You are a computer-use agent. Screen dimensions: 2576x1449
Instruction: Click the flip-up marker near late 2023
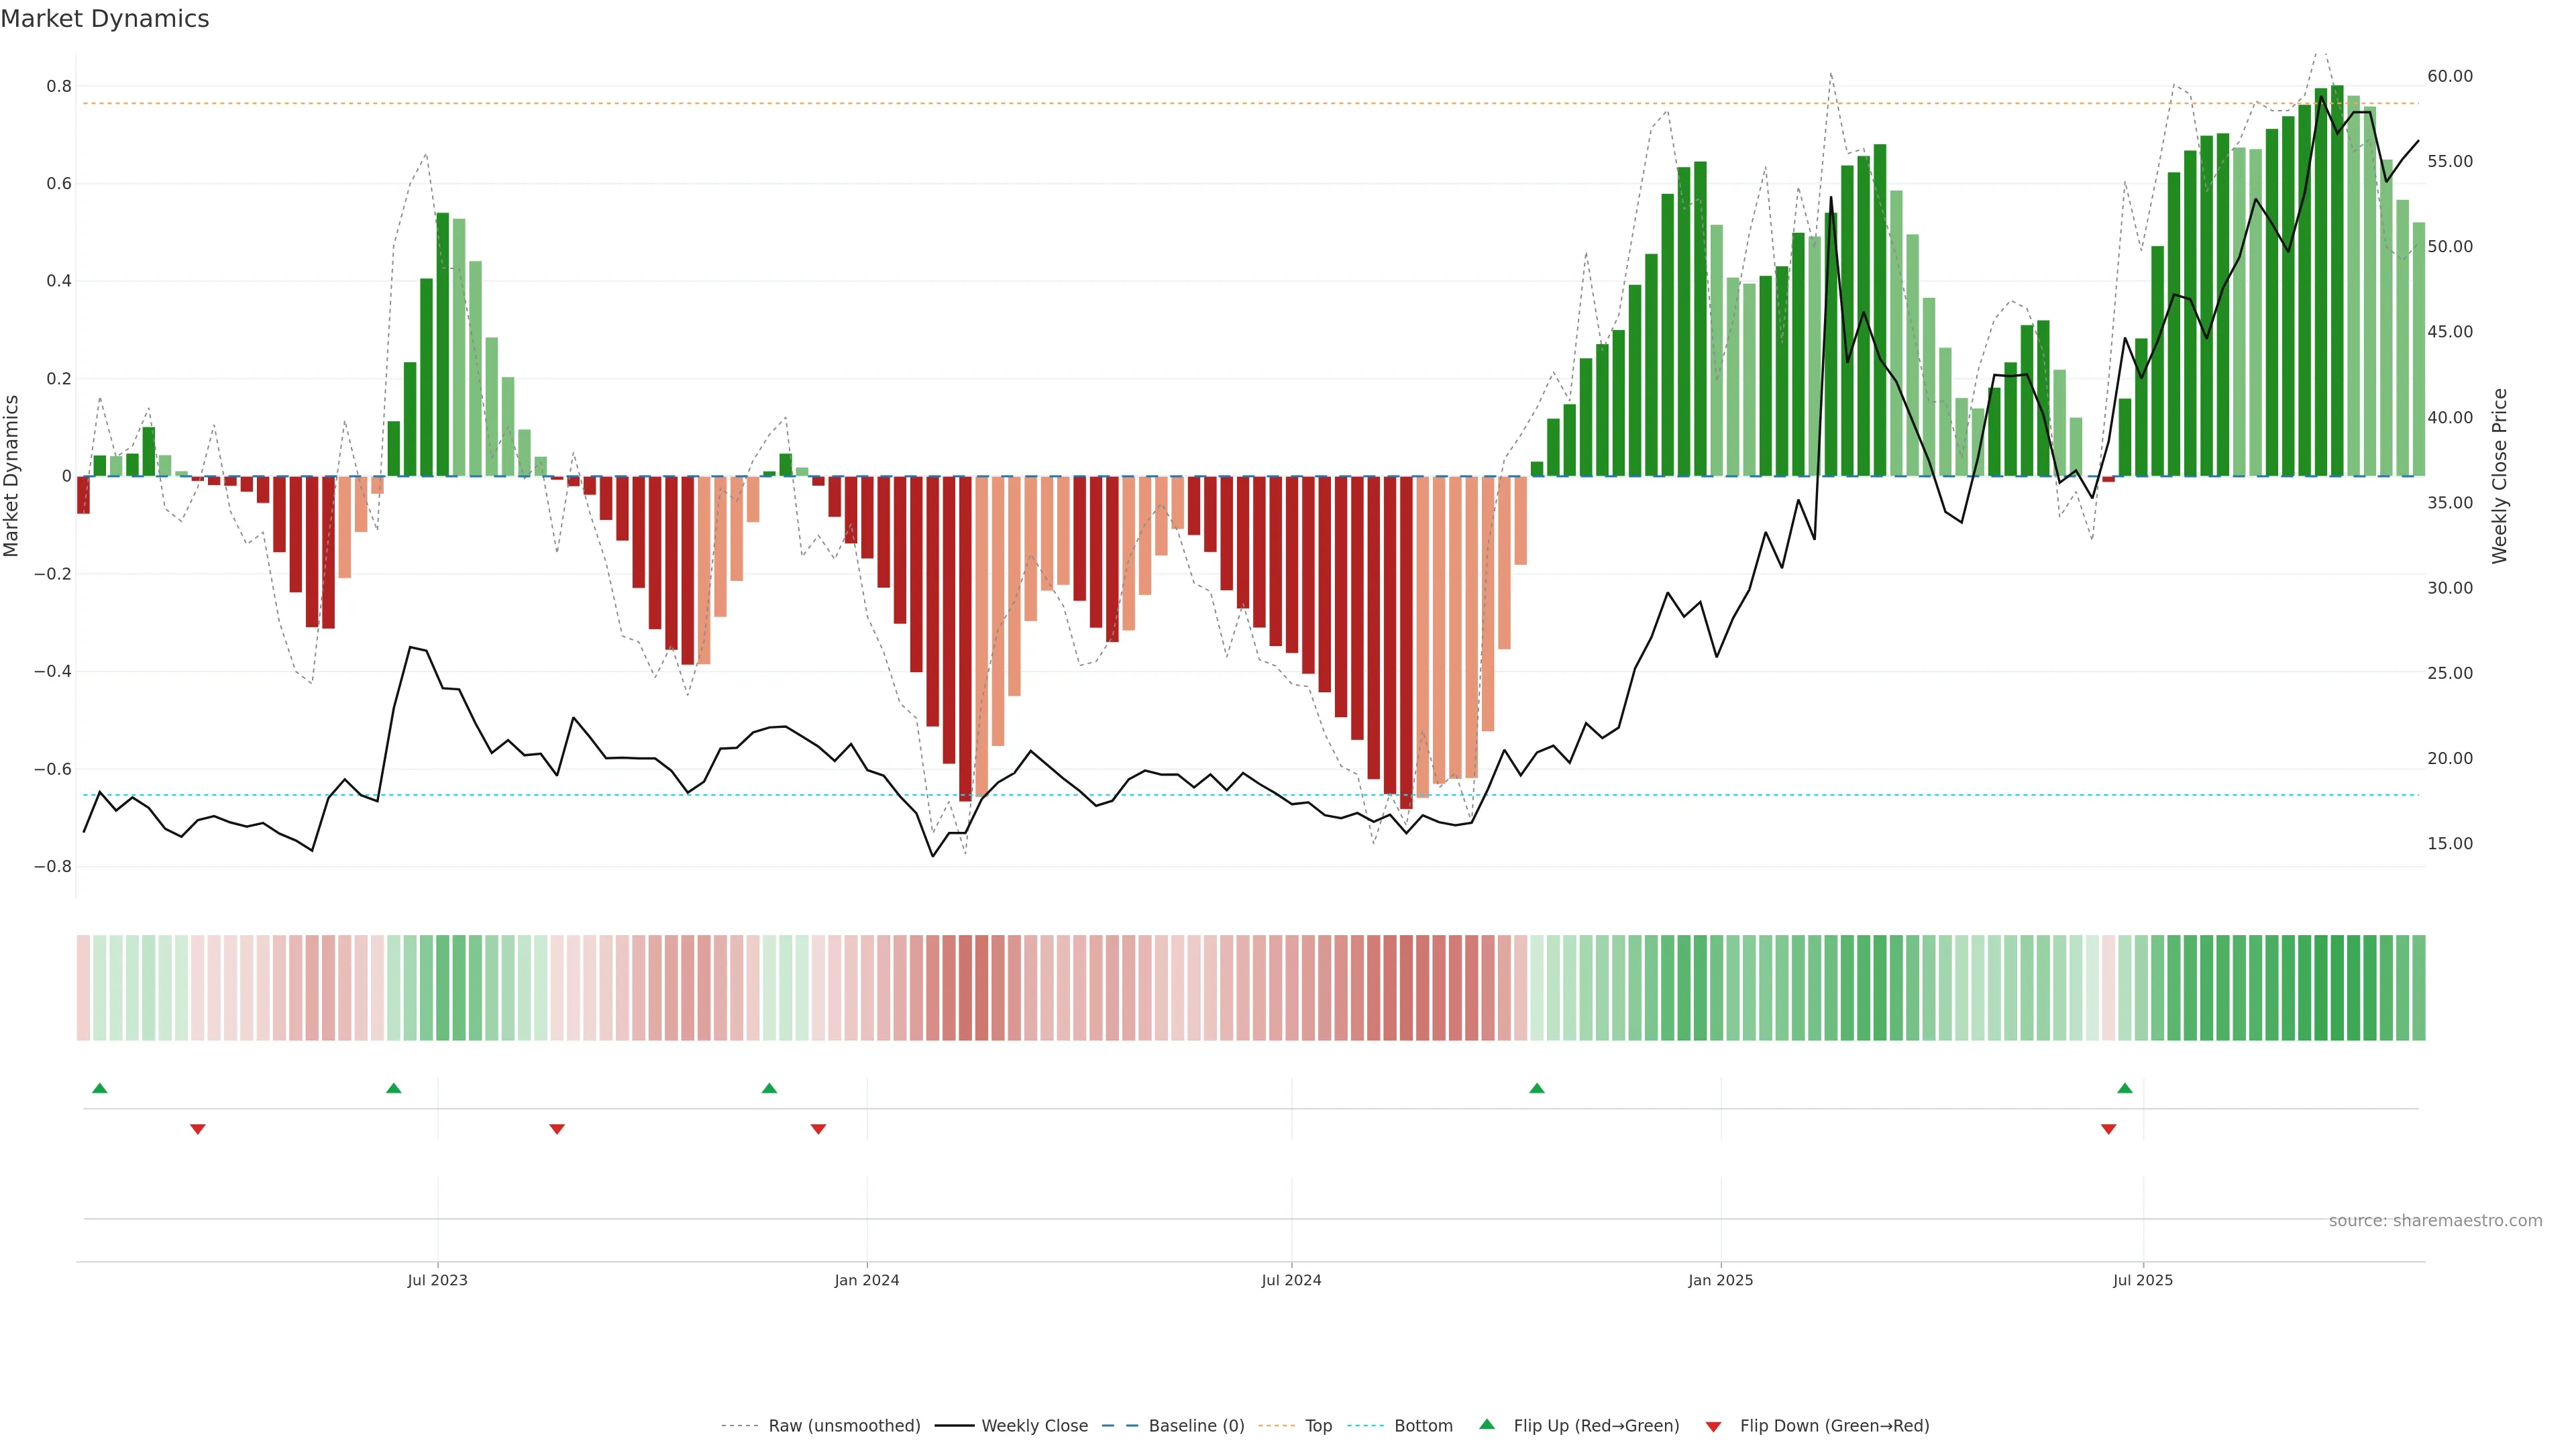[769, 1088]
